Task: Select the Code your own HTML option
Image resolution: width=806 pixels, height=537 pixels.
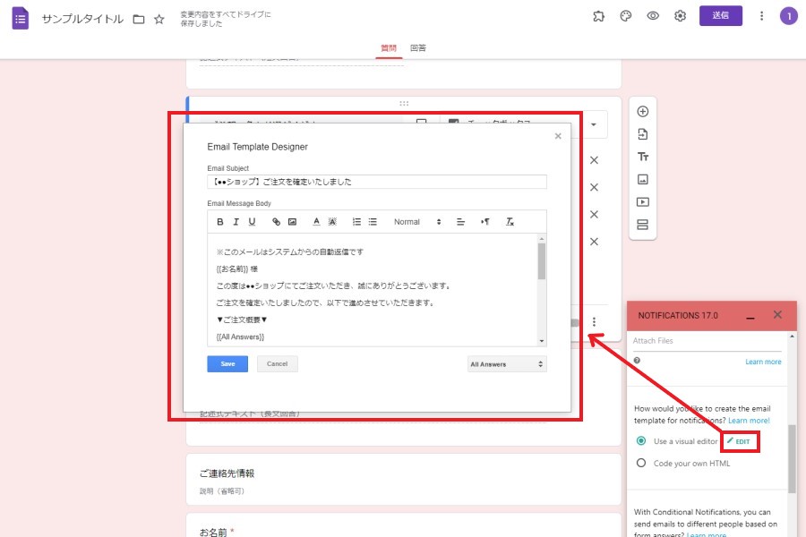Action: pos(640,463)
